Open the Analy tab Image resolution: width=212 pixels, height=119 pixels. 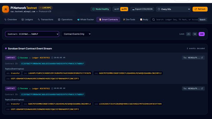click(144, 20)
